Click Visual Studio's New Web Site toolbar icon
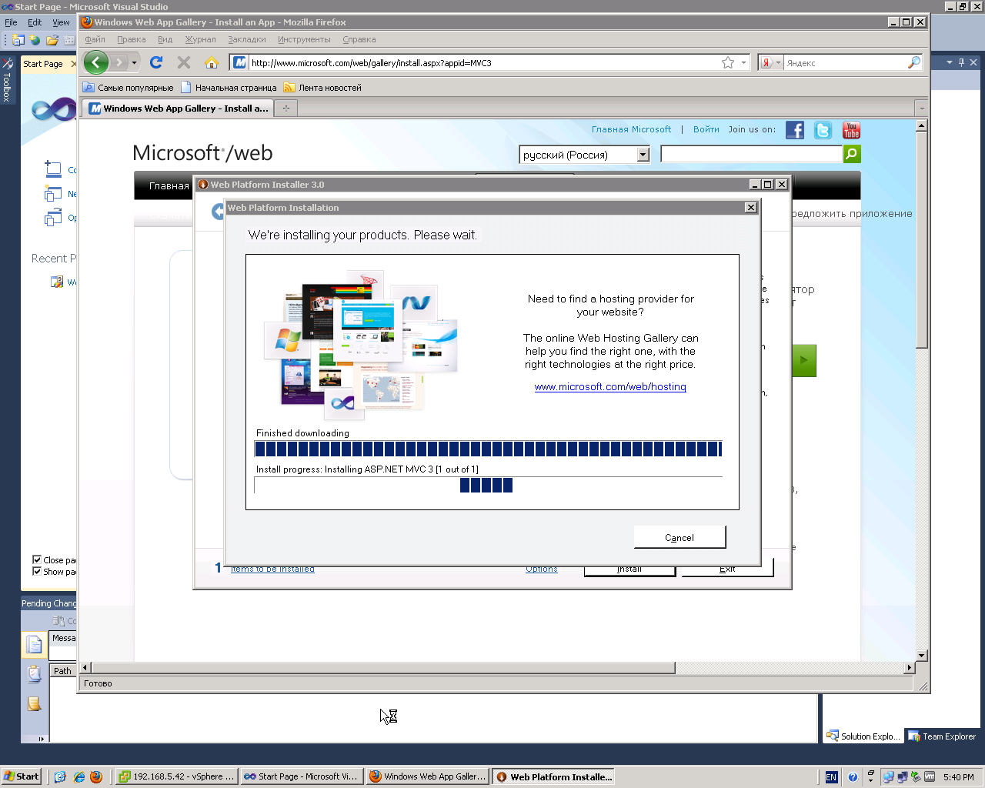Image resolution: width=985 pixels, height=788 pixels. click(35, 40)
